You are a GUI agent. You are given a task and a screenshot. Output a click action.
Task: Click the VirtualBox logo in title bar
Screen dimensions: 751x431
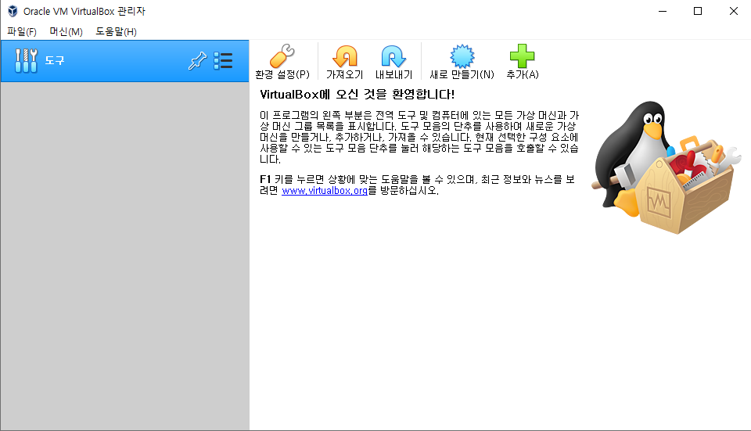coord(13,11)
